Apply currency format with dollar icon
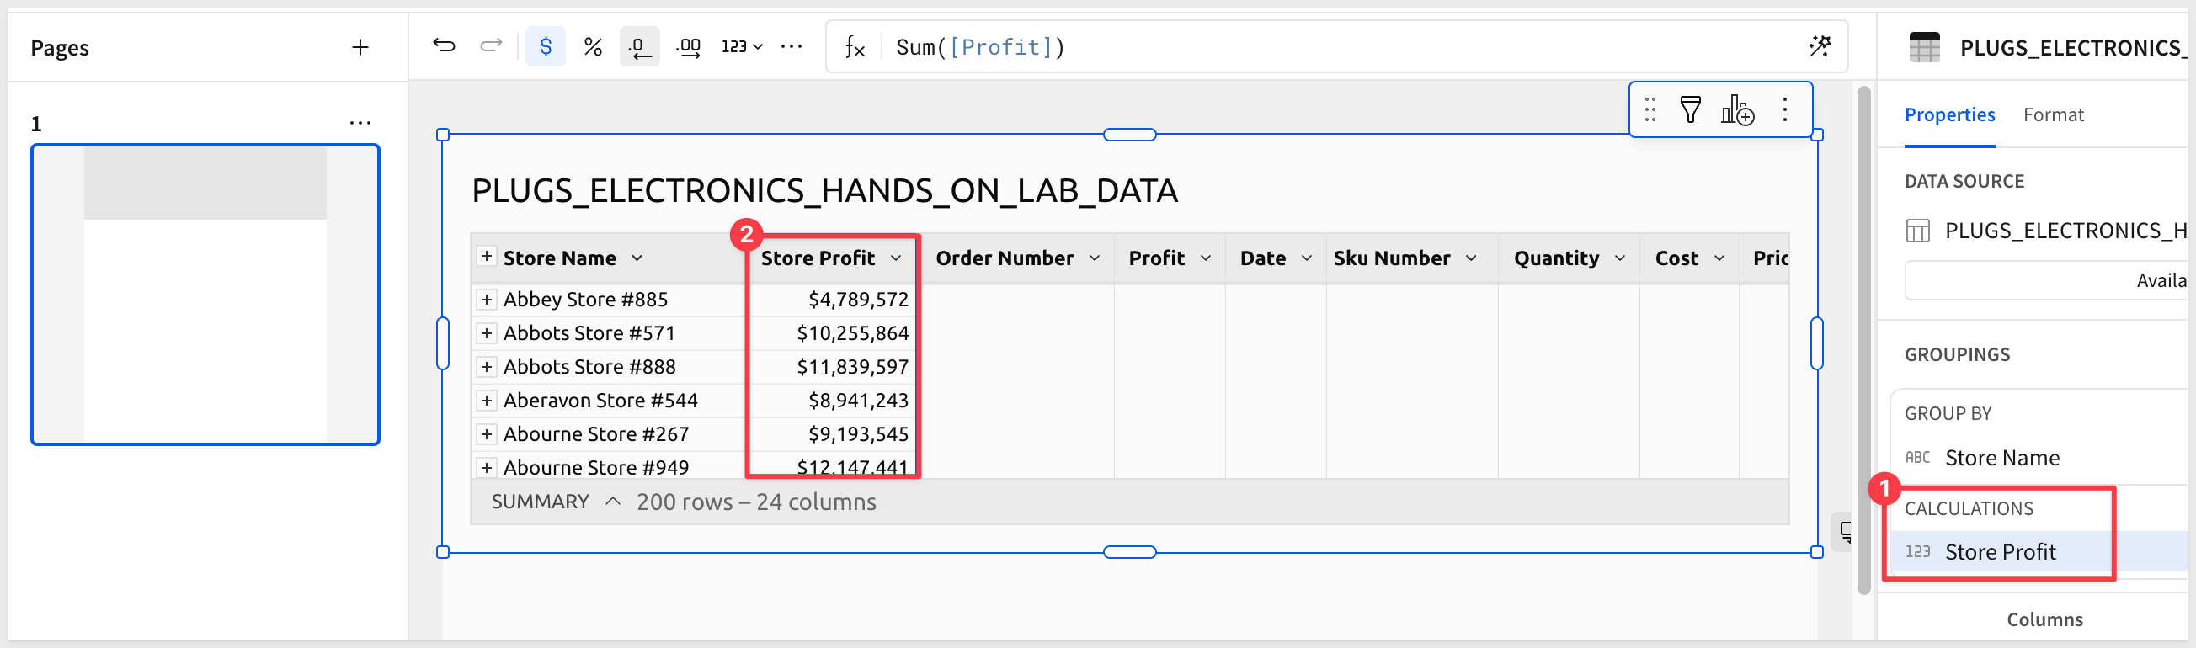2196x648 pixels. pyautogui.click(x=546, y=46)
